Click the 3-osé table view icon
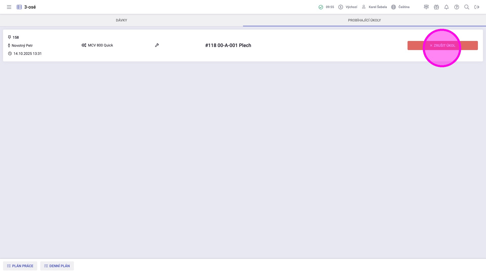 (x=19, y=7)
